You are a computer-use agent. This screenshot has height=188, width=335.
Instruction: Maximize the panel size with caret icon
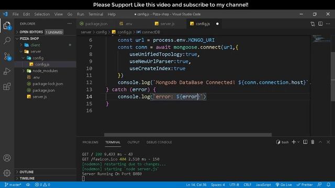click(320, 142)
